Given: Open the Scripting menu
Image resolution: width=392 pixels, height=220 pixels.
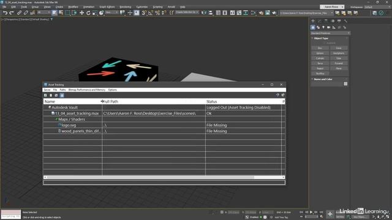Looking at the screenshot, I should (x=157, y=7).
